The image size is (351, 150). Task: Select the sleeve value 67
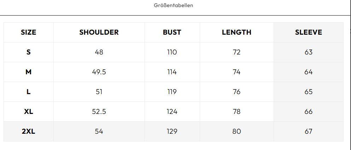tap(308, 131)
